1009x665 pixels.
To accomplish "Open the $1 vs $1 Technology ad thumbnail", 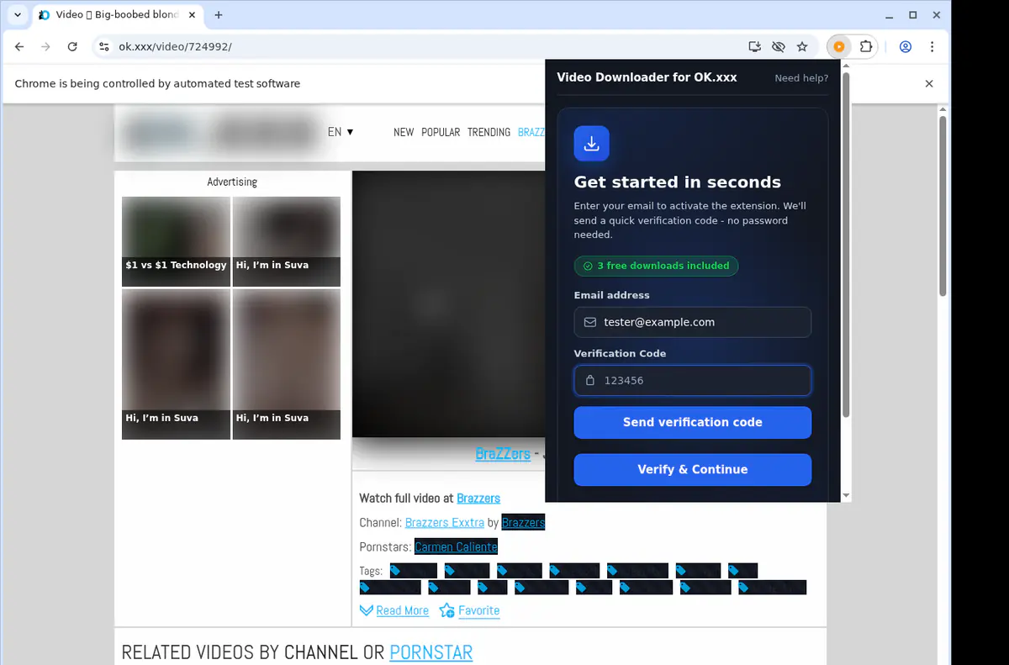I will pyautogui.click(x=176, y=241).
